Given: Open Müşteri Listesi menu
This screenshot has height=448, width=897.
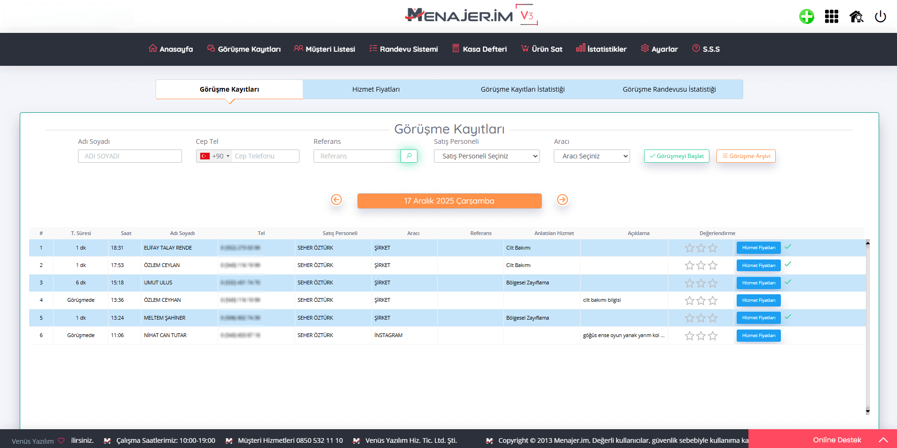Looking at the screenshot, I should point(324,49).
